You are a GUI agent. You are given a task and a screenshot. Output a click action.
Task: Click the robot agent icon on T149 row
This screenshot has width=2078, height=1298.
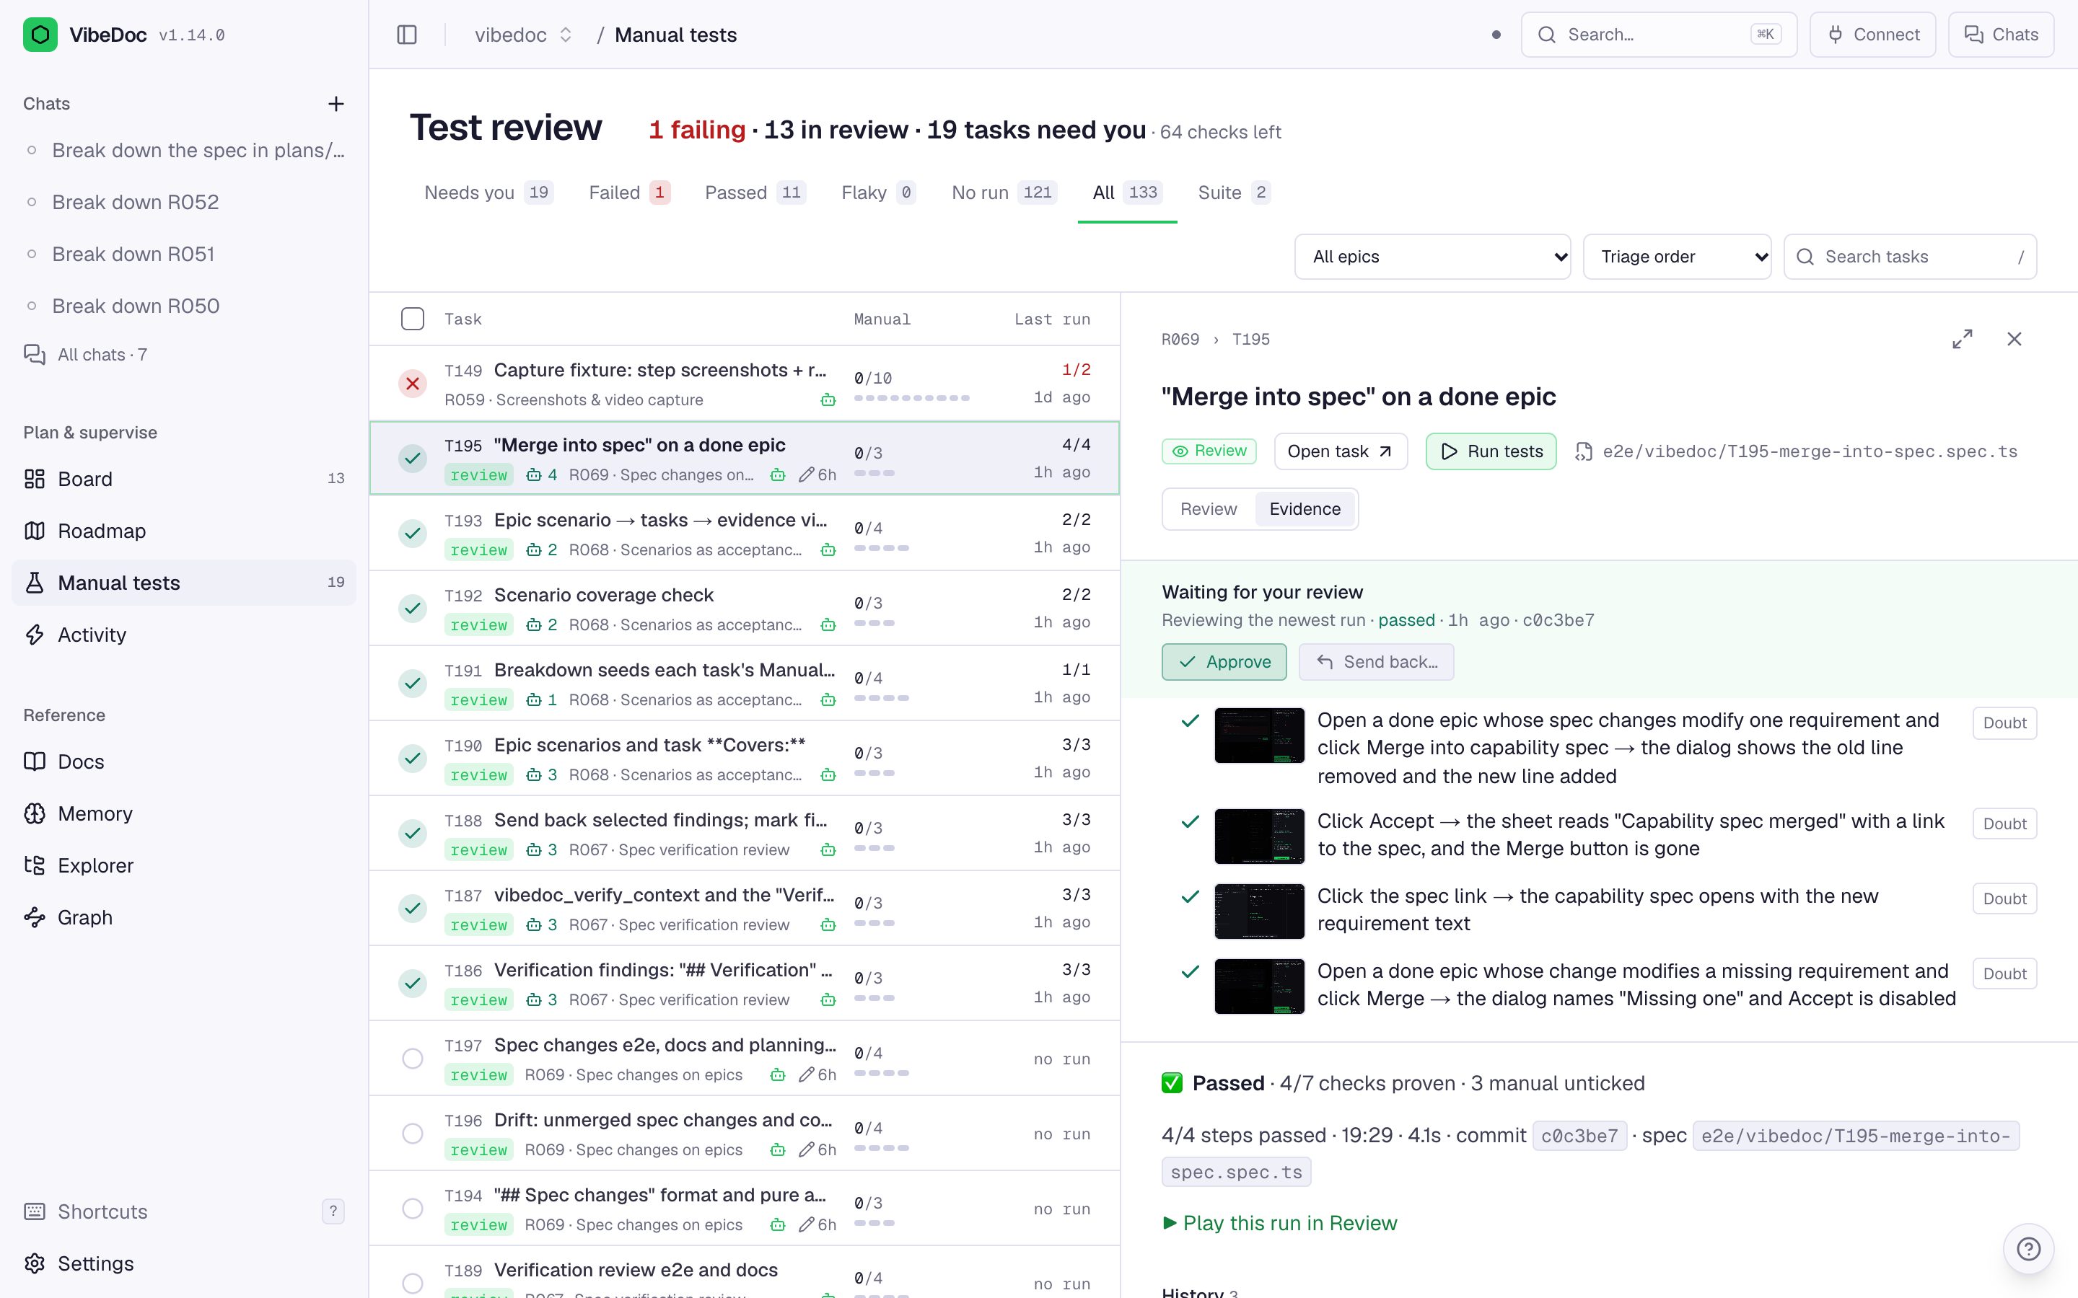[828, 400]
